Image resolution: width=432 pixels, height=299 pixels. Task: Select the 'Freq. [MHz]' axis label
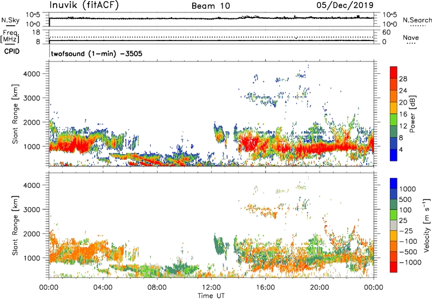pos(10,36)
